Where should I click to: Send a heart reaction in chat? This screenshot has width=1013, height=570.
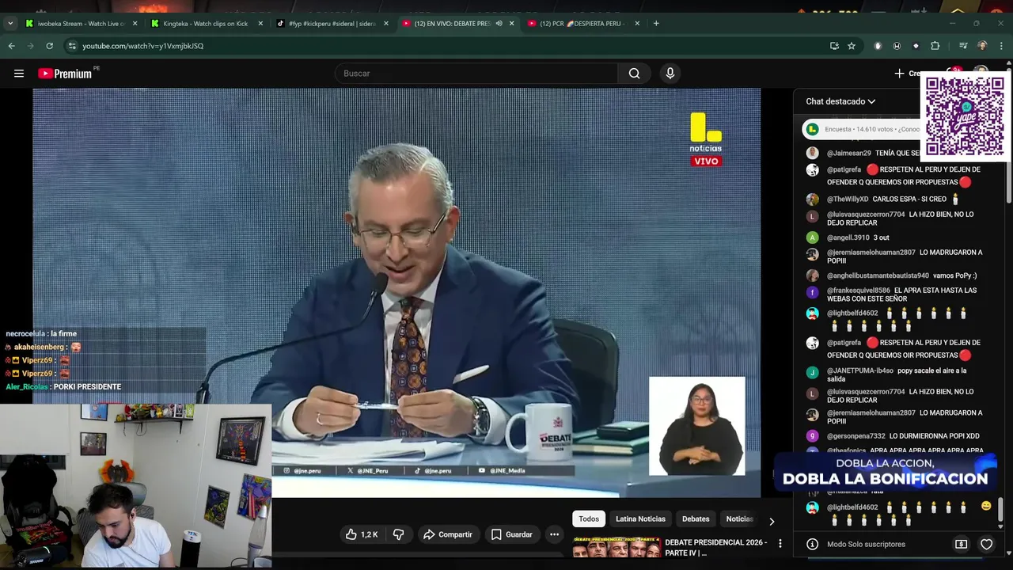(x=986, y=544)
